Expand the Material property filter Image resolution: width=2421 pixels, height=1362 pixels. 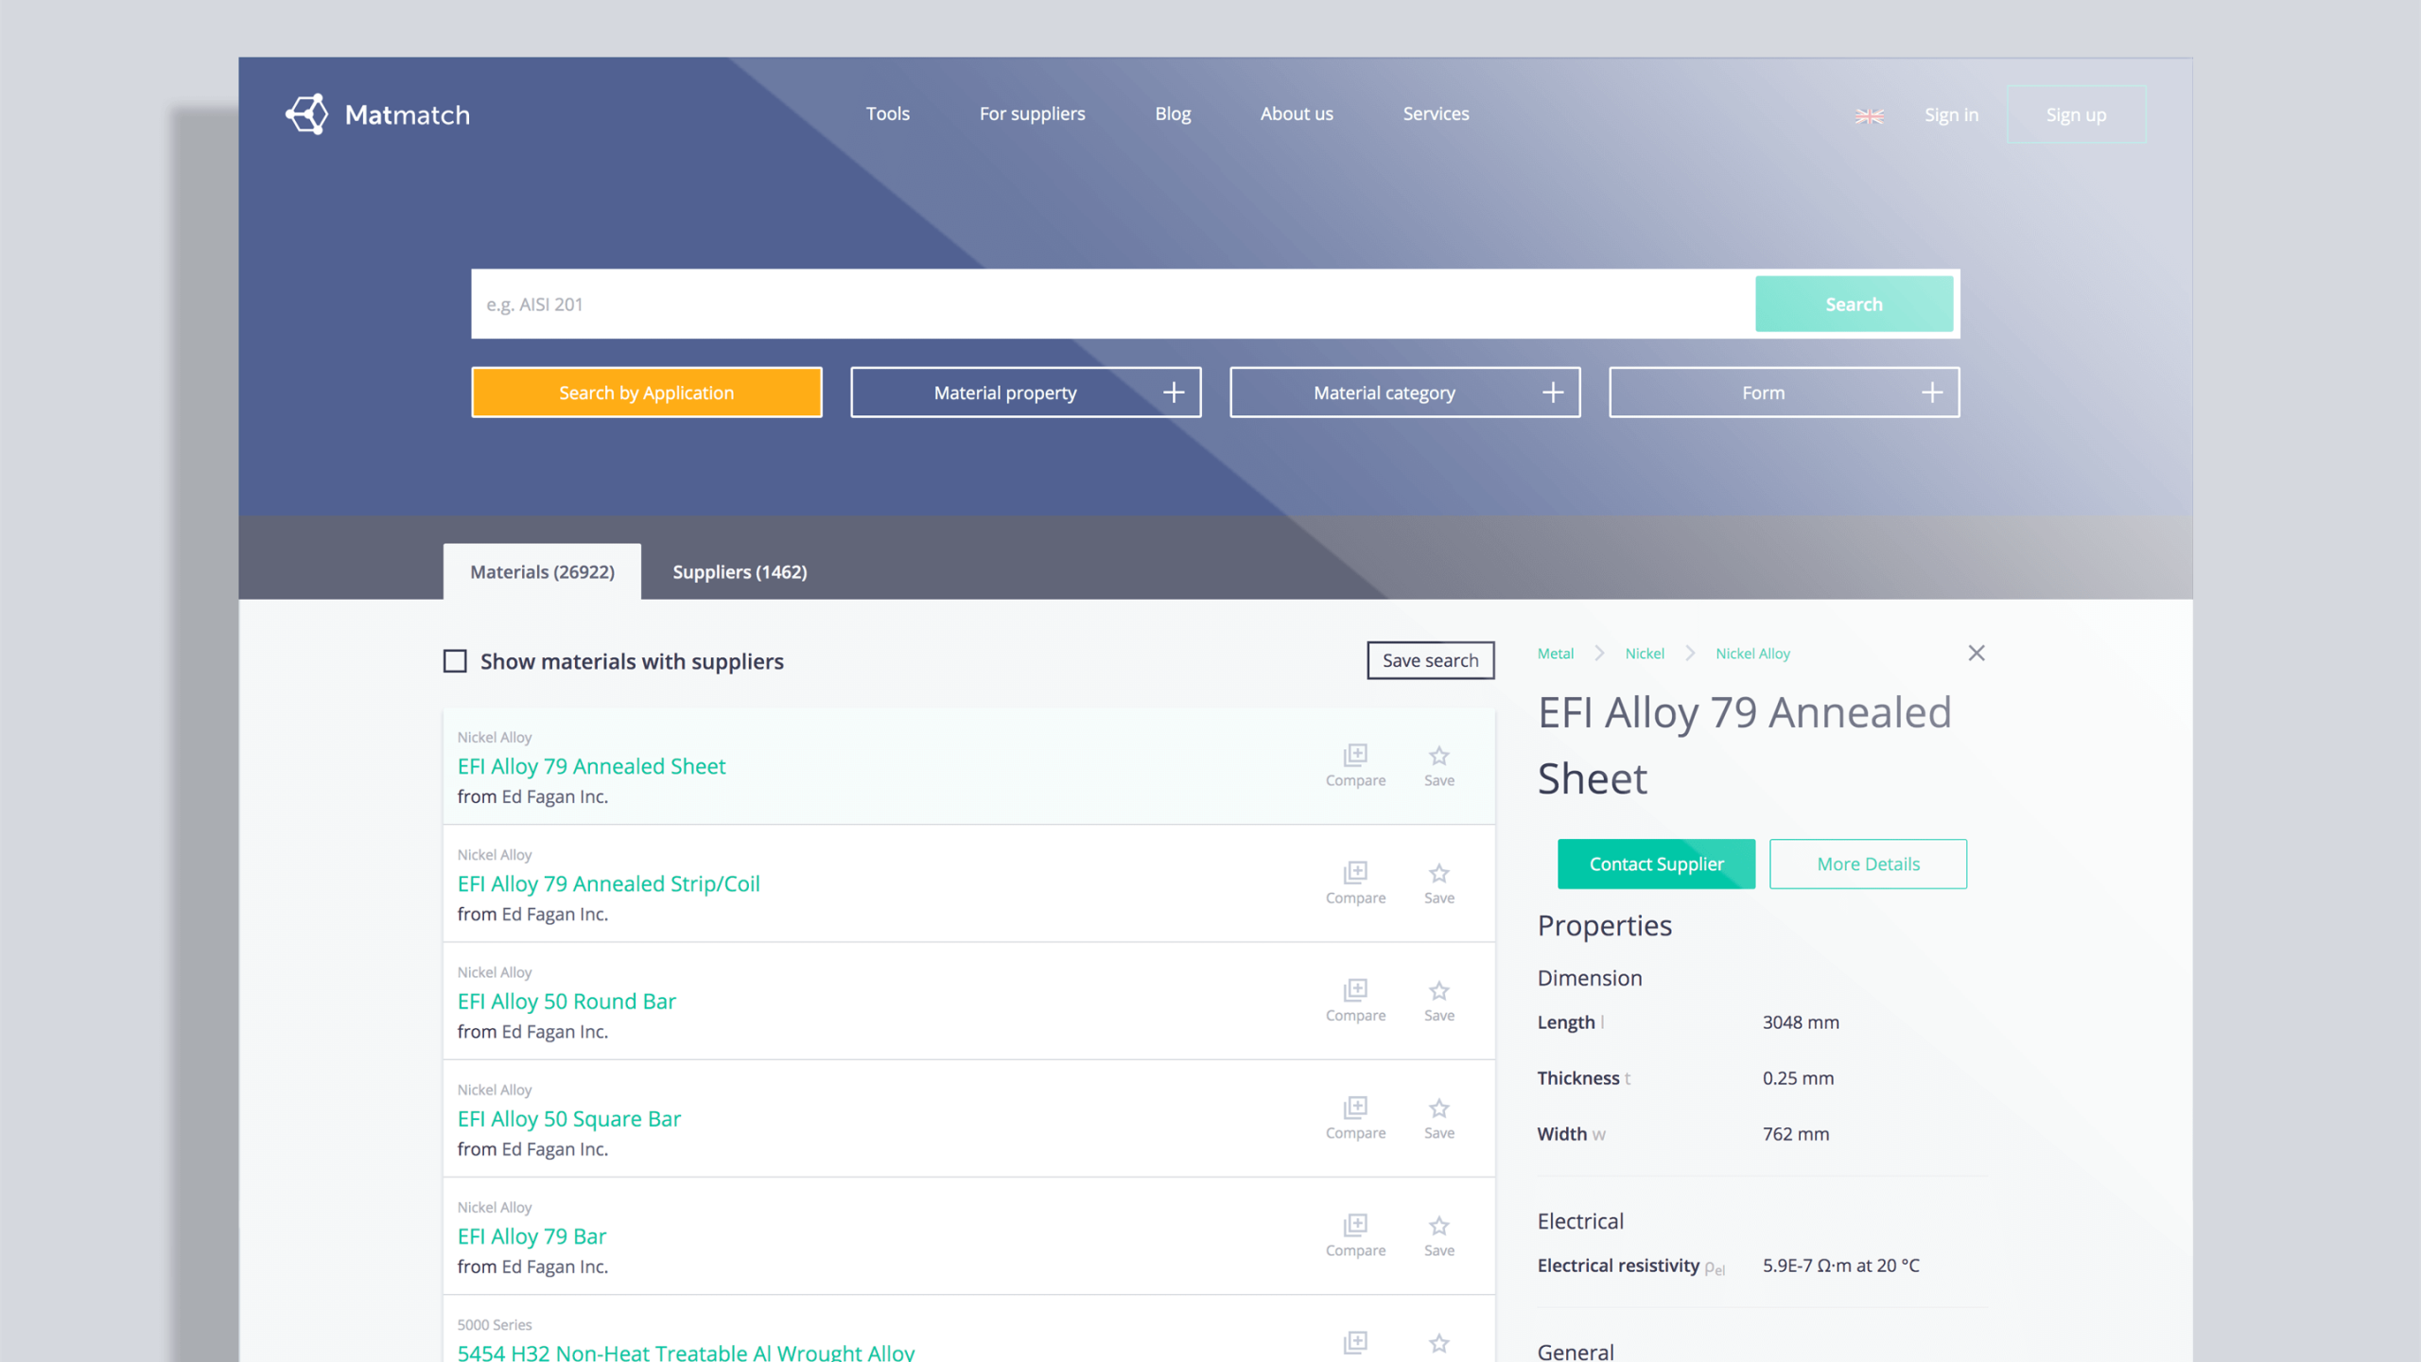coord(1025,393)
